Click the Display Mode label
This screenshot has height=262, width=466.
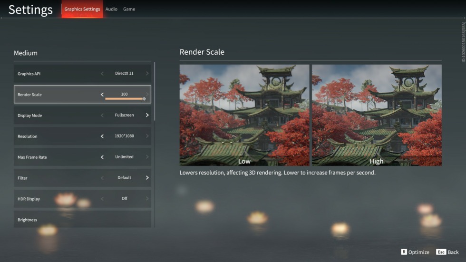coord(29,116)
